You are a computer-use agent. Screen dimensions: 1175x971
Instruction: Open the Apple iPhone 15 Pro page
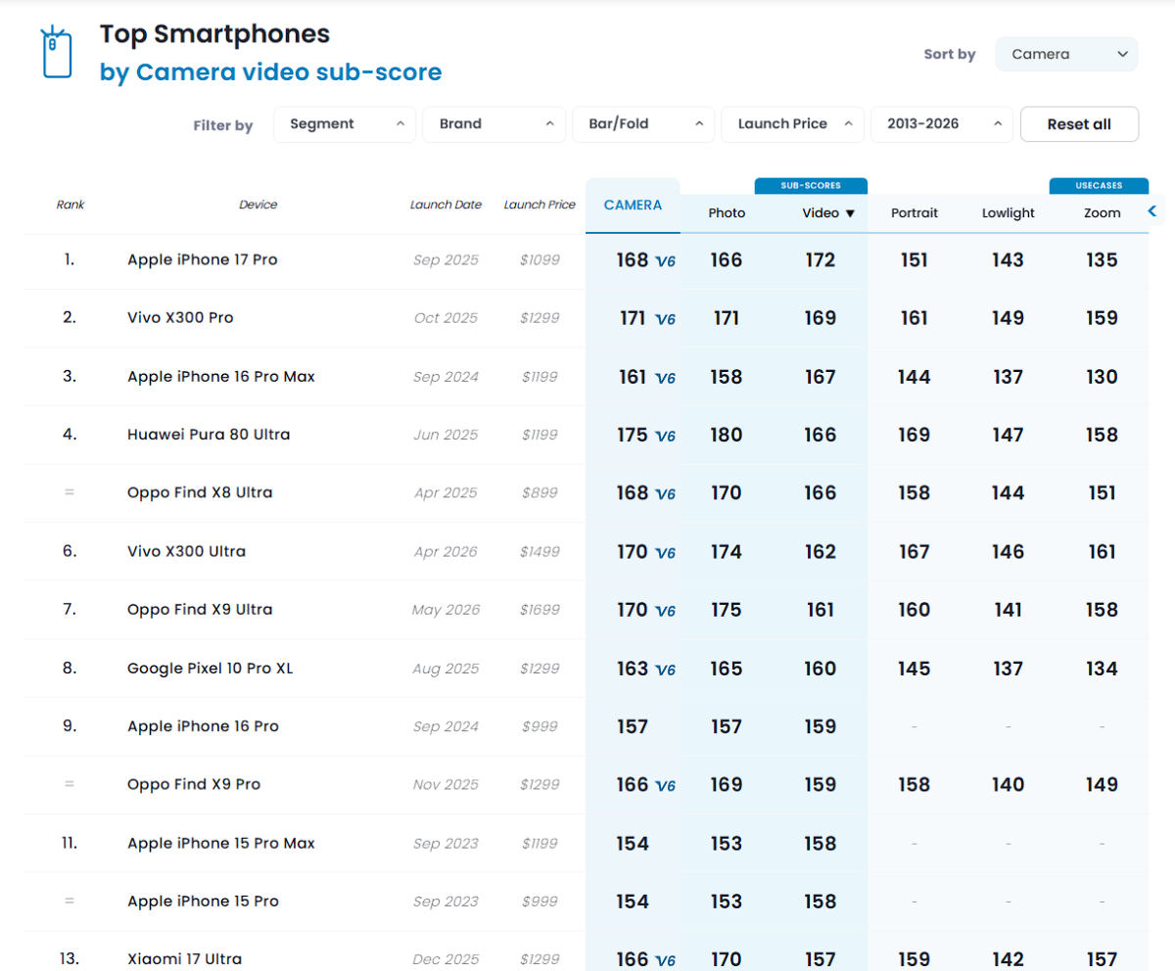203,902
